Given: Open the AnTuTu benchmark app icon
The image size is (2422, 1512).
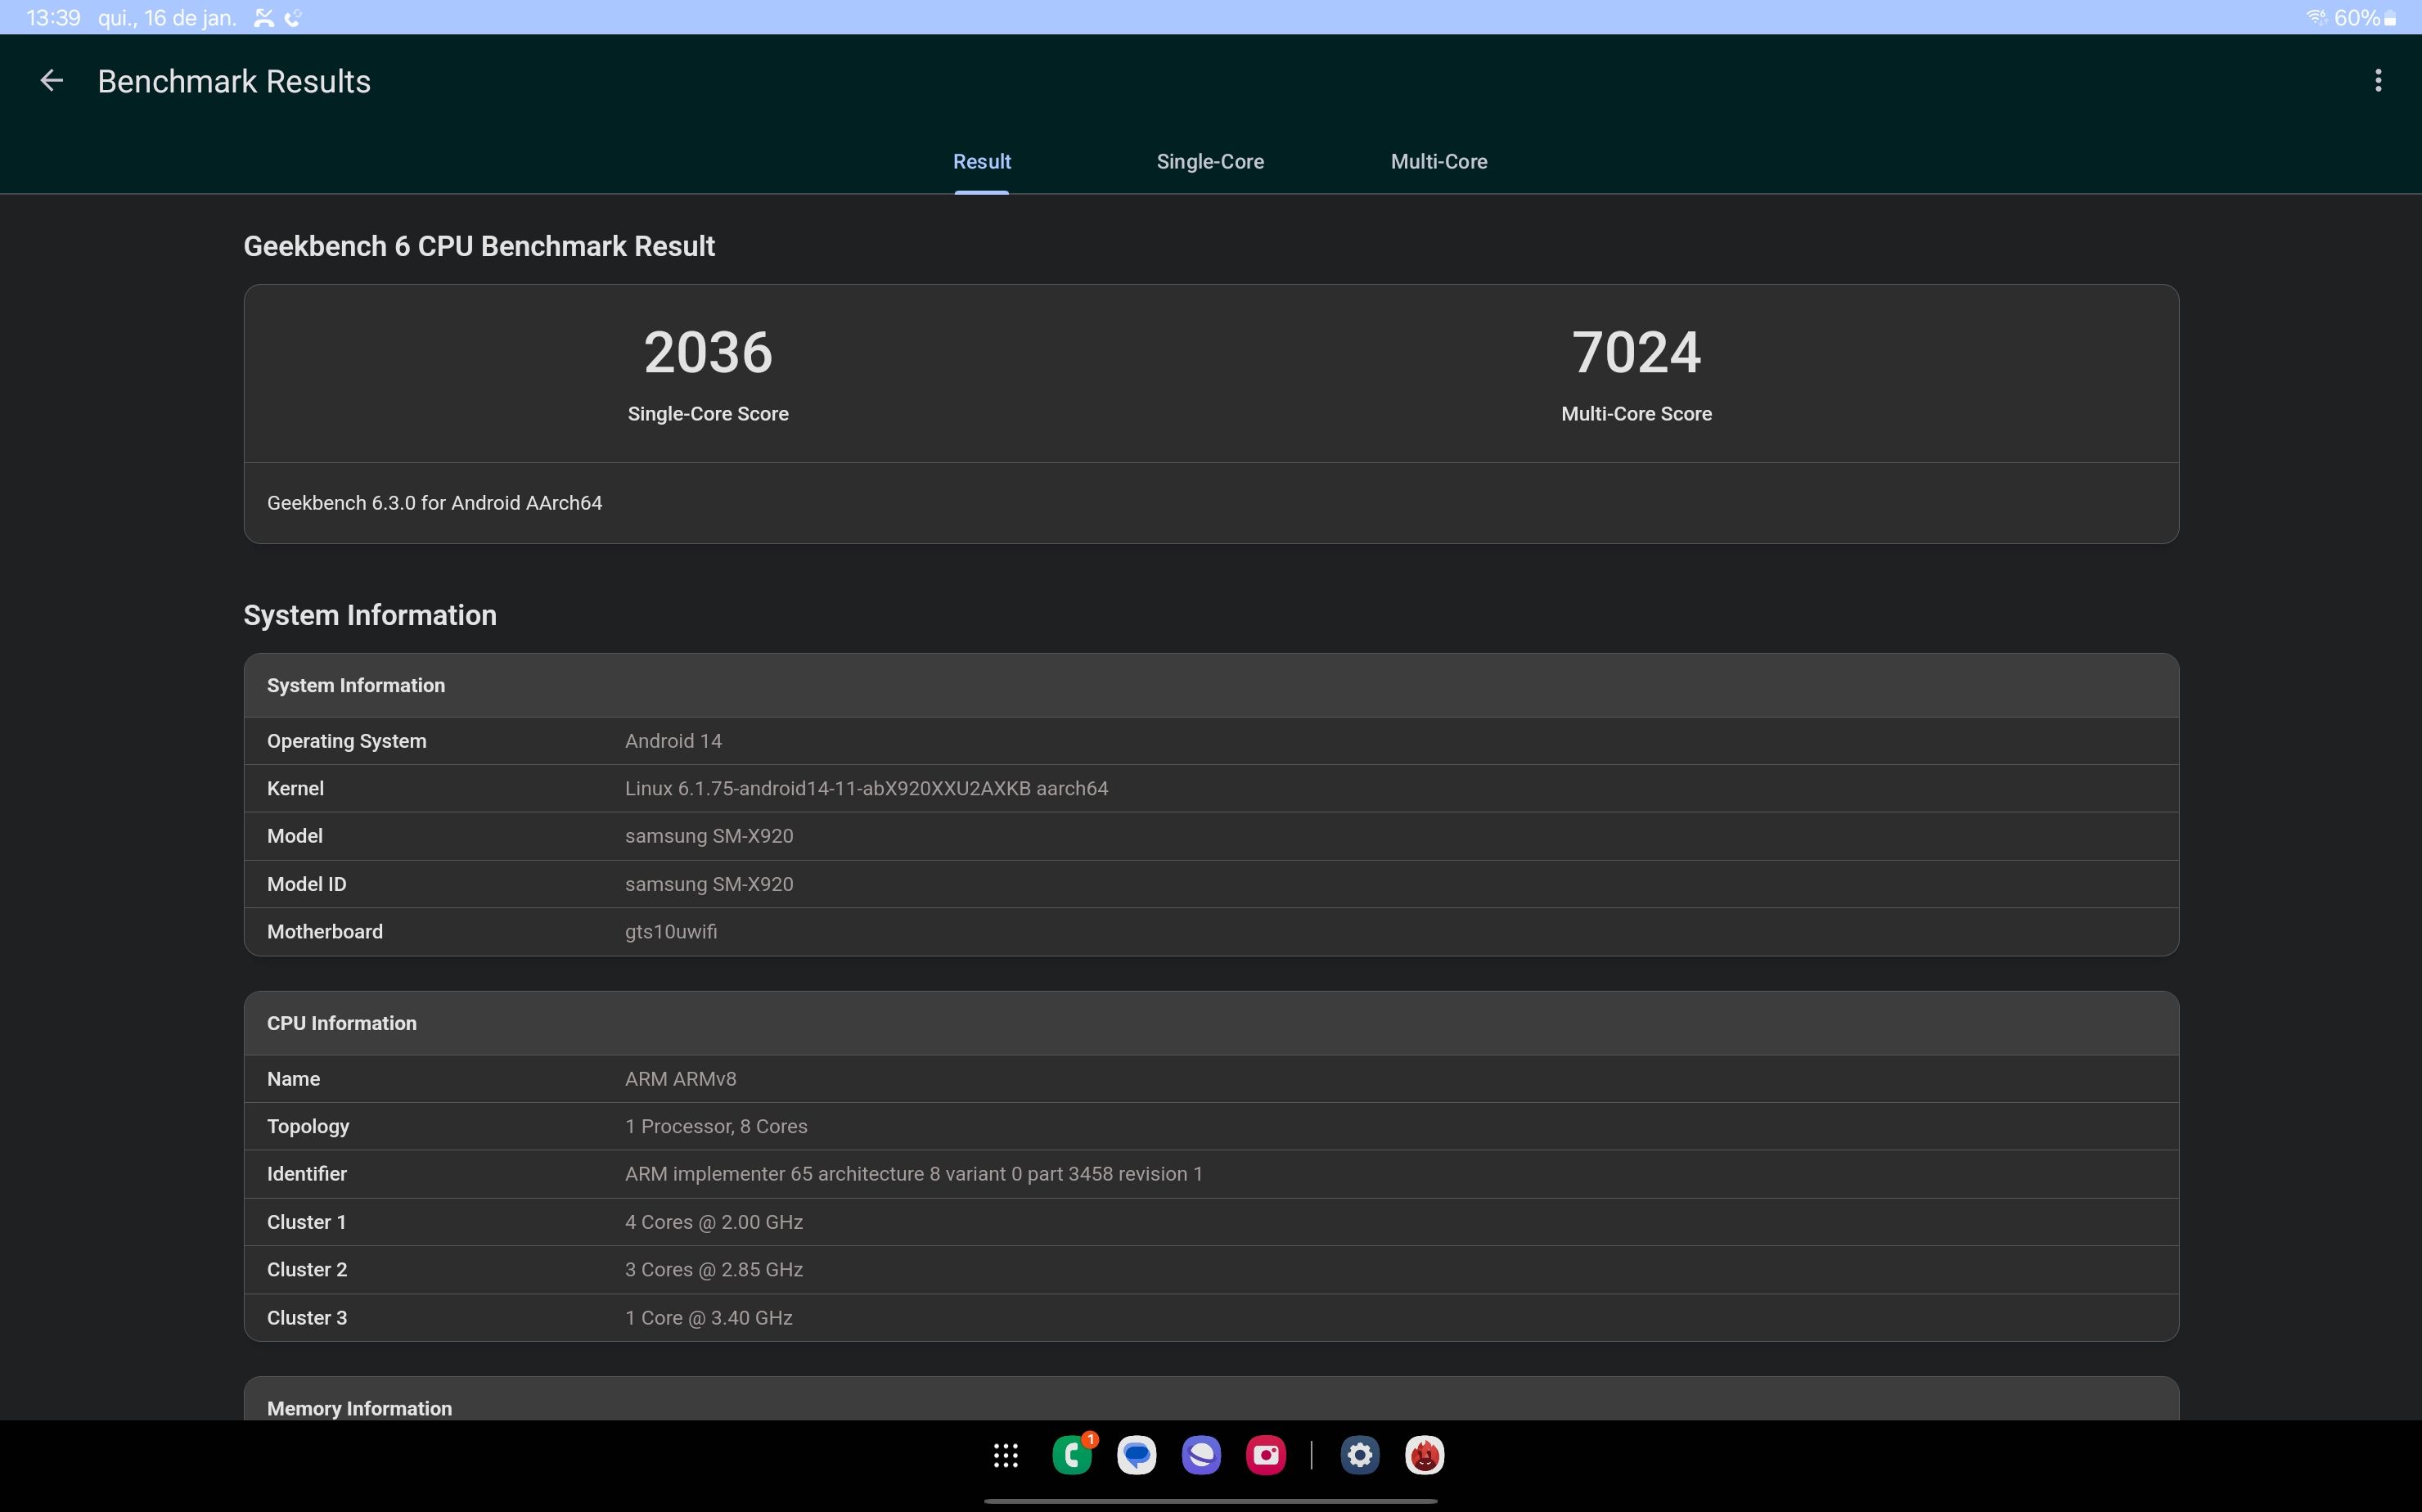Looking at the screenshot, I should (1424, 1455).
